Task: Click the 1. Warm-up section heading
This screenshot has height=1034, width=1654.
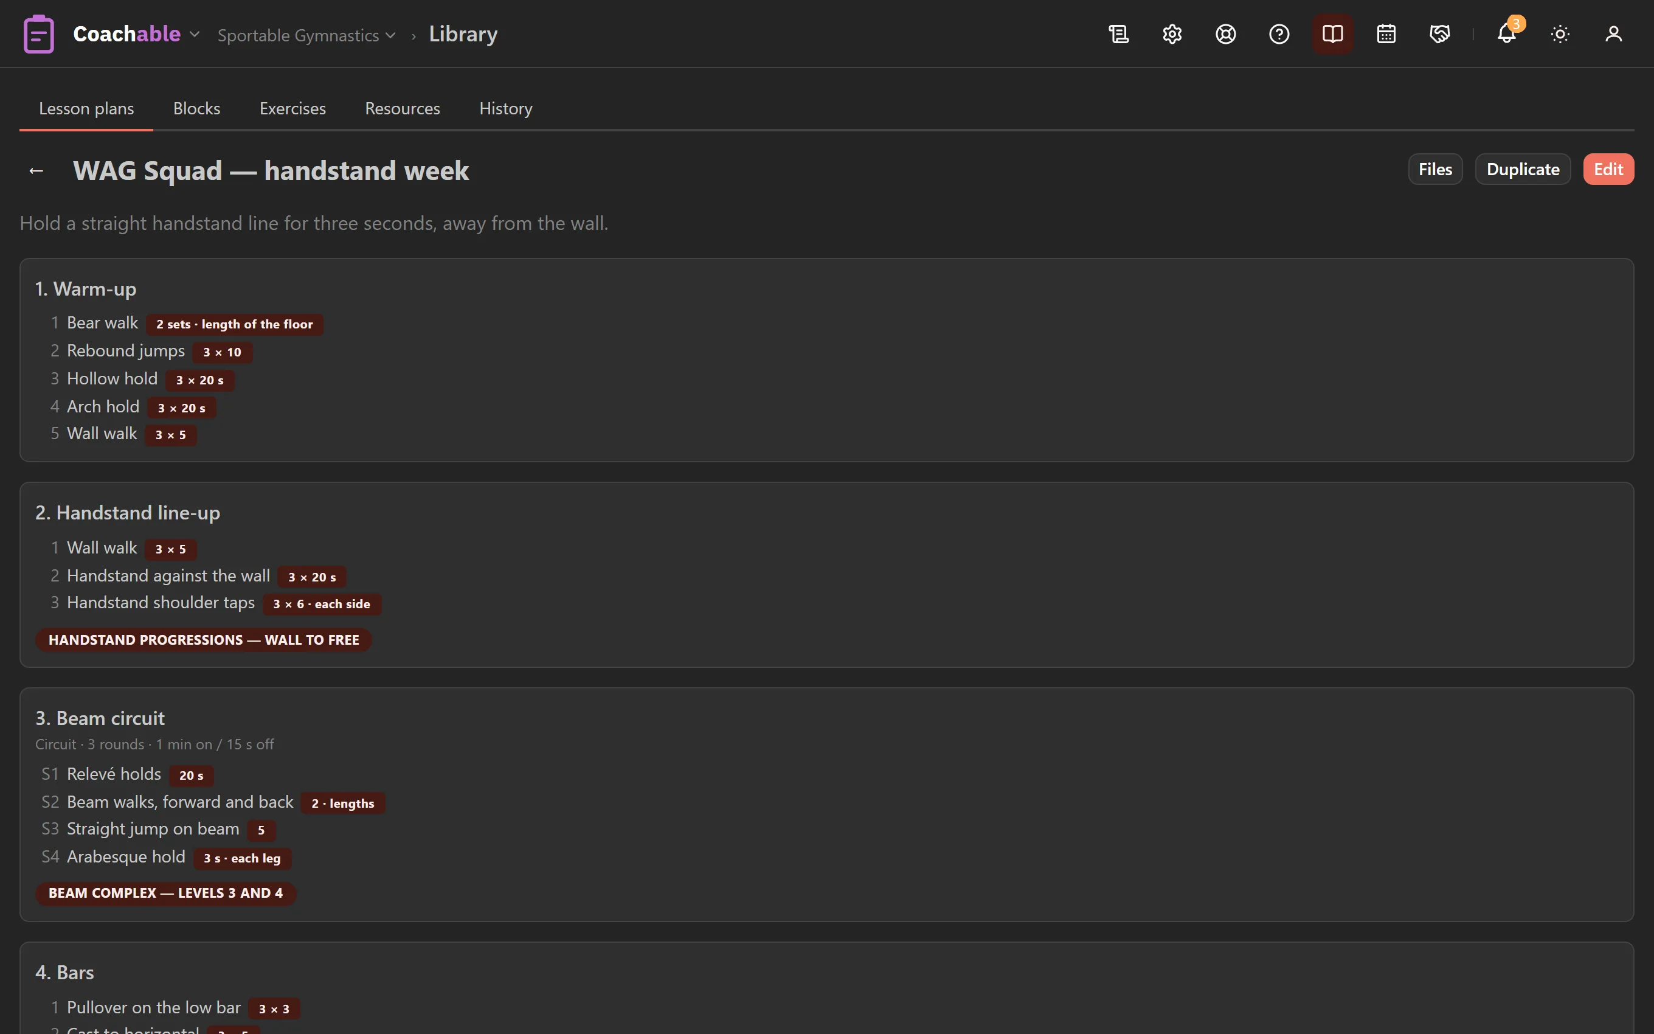Action: pyautogui.click(x=86, y=290)
